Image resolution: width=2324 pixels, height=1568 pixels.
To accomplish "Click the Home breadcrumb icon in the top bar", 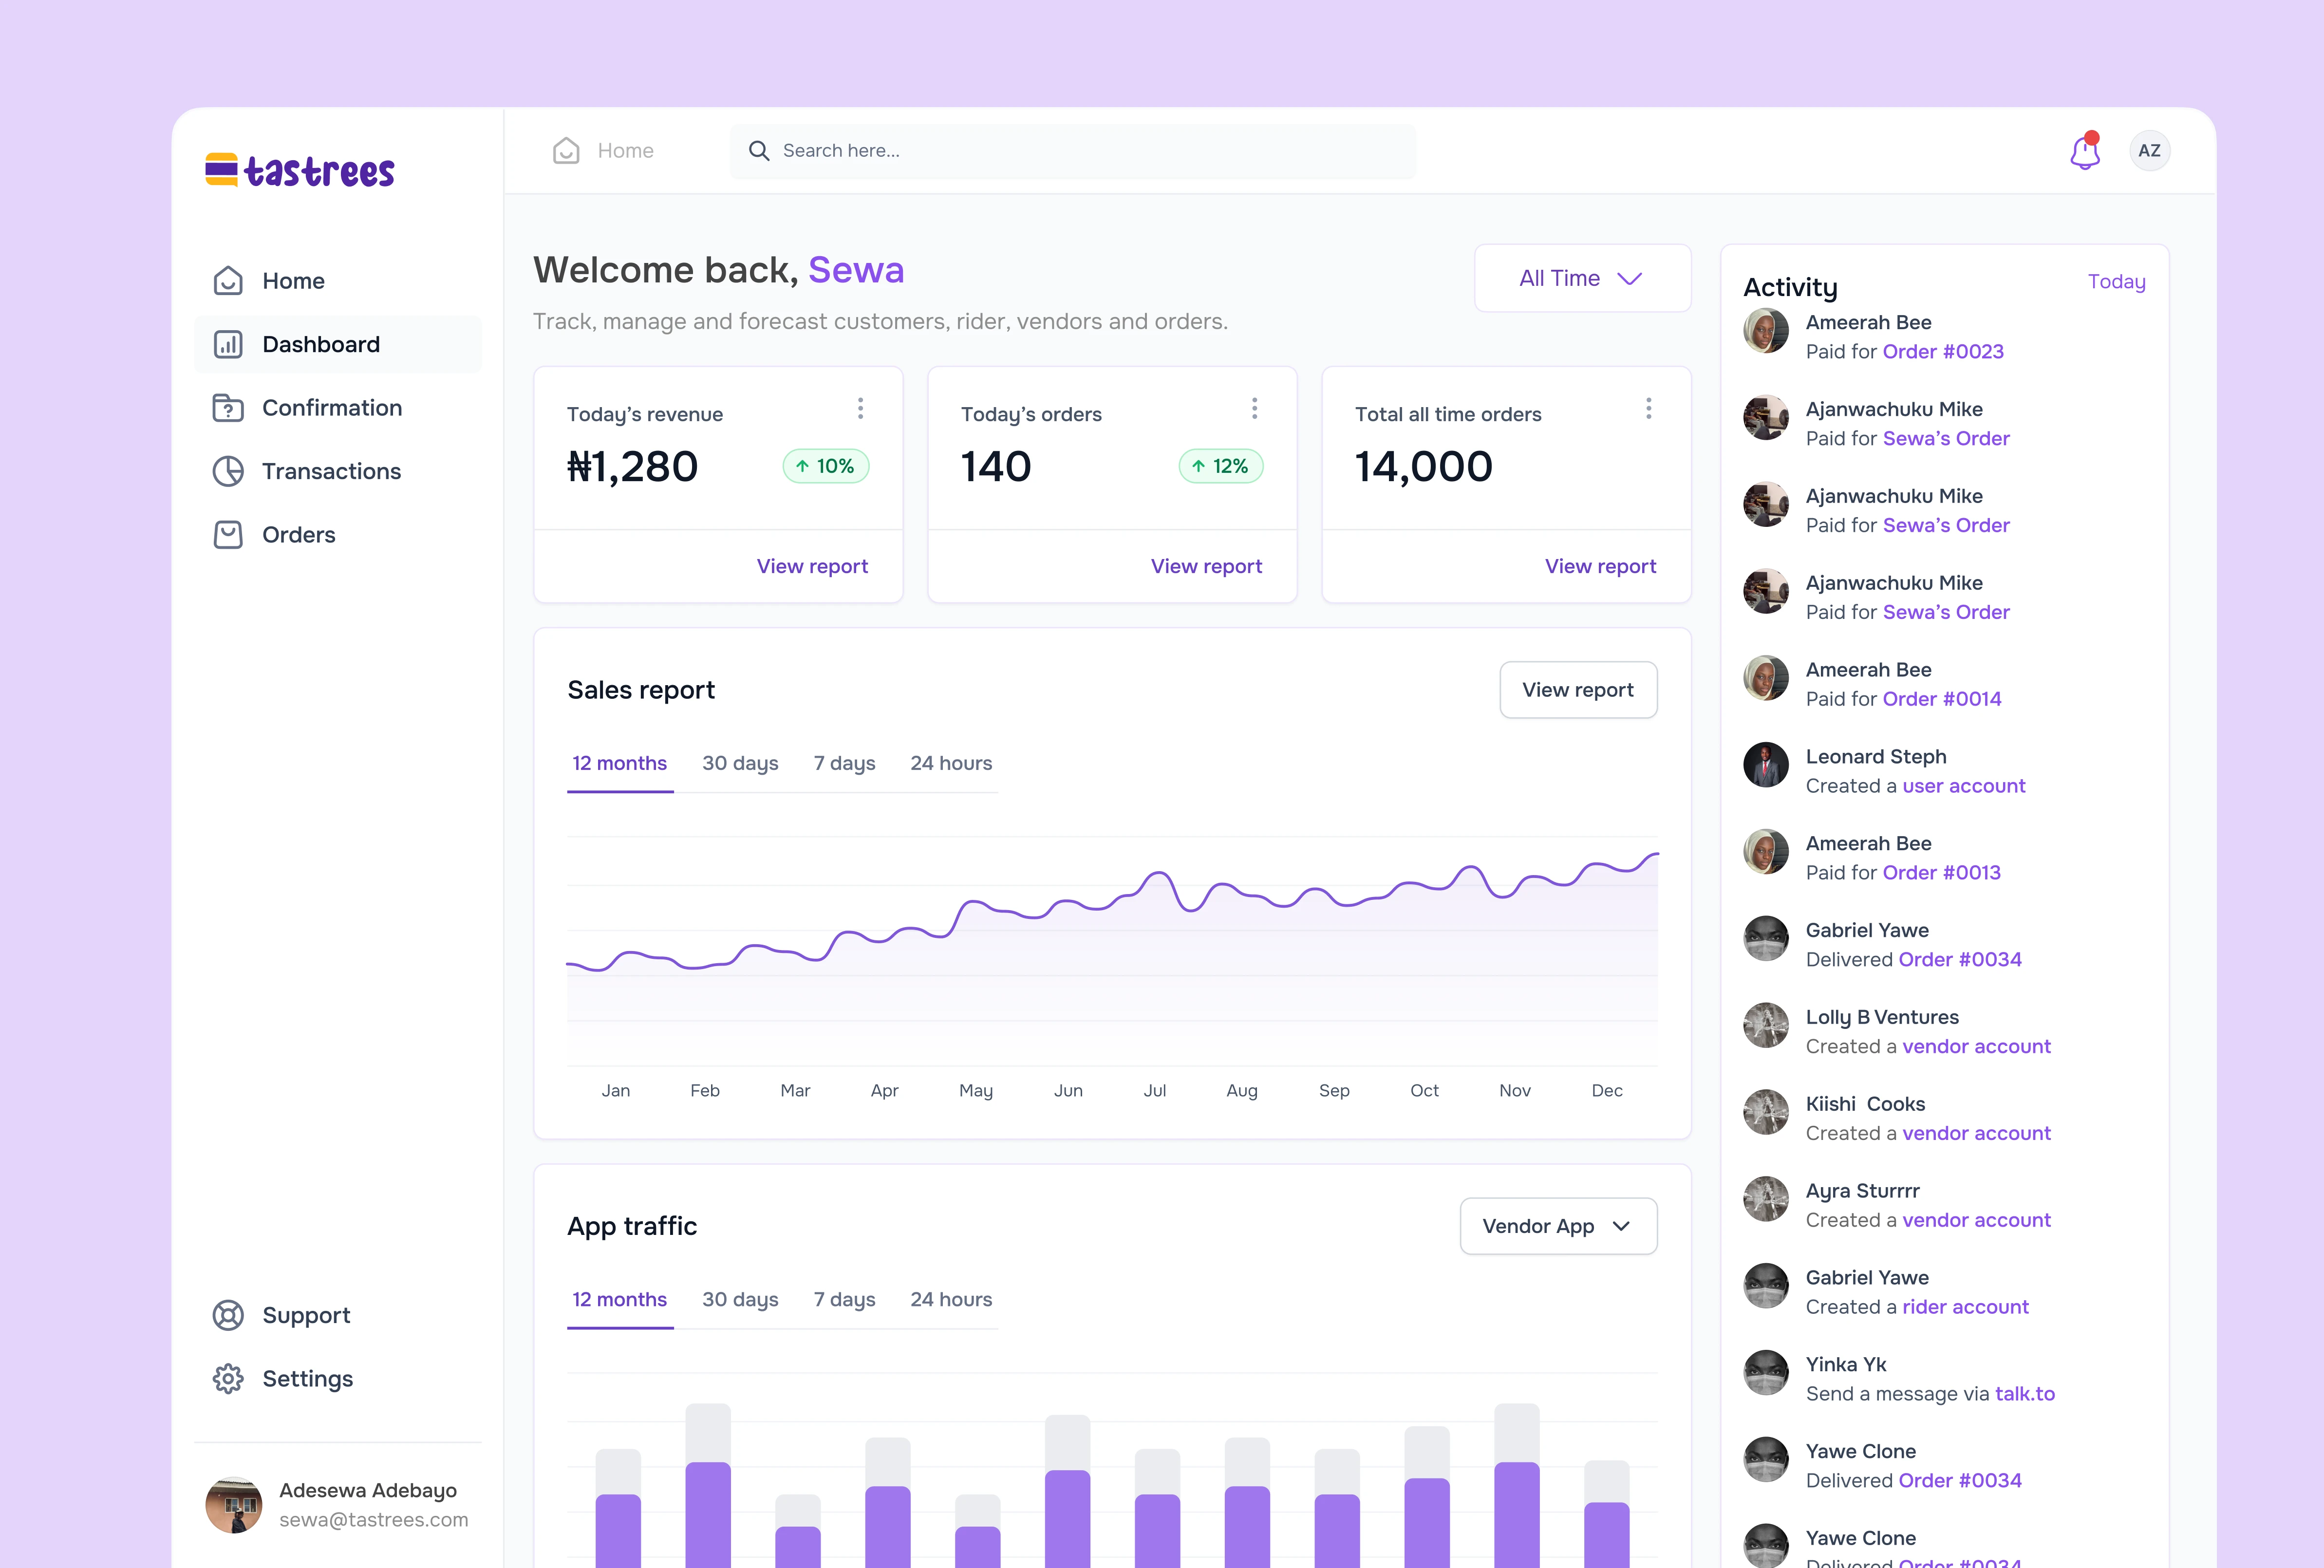I will (x=566, y=151).
